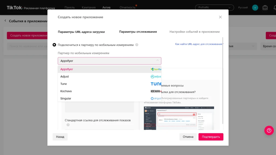The image size is (276, 155).
Task: Click the Отмена button
Action: 188,137
